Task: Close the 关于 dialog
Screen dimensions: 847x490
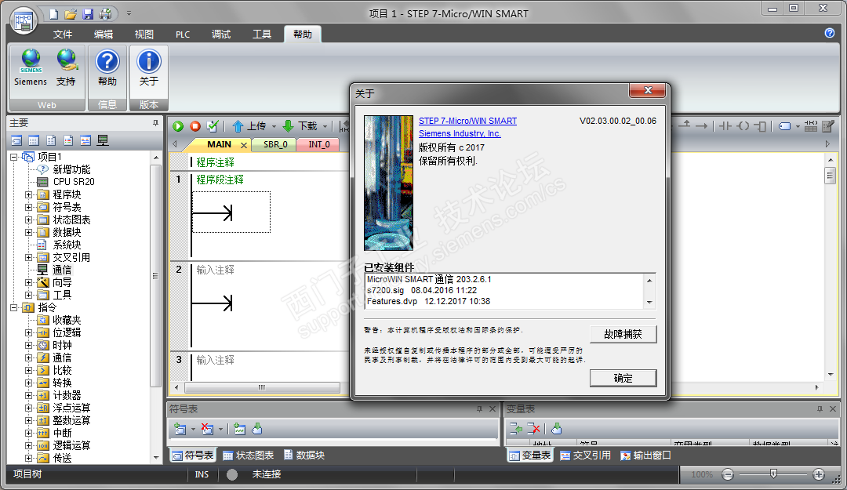Action: pos(648,90)
